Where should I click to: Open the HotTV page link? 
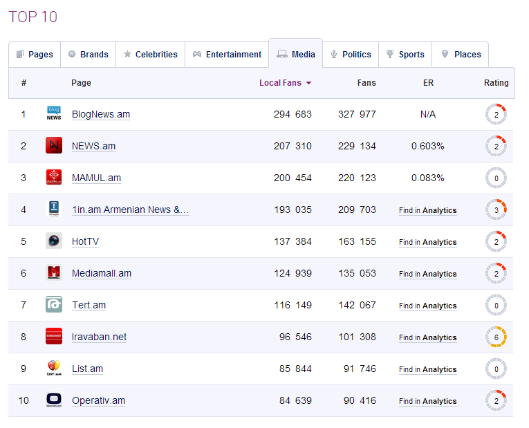pos(85,241)
